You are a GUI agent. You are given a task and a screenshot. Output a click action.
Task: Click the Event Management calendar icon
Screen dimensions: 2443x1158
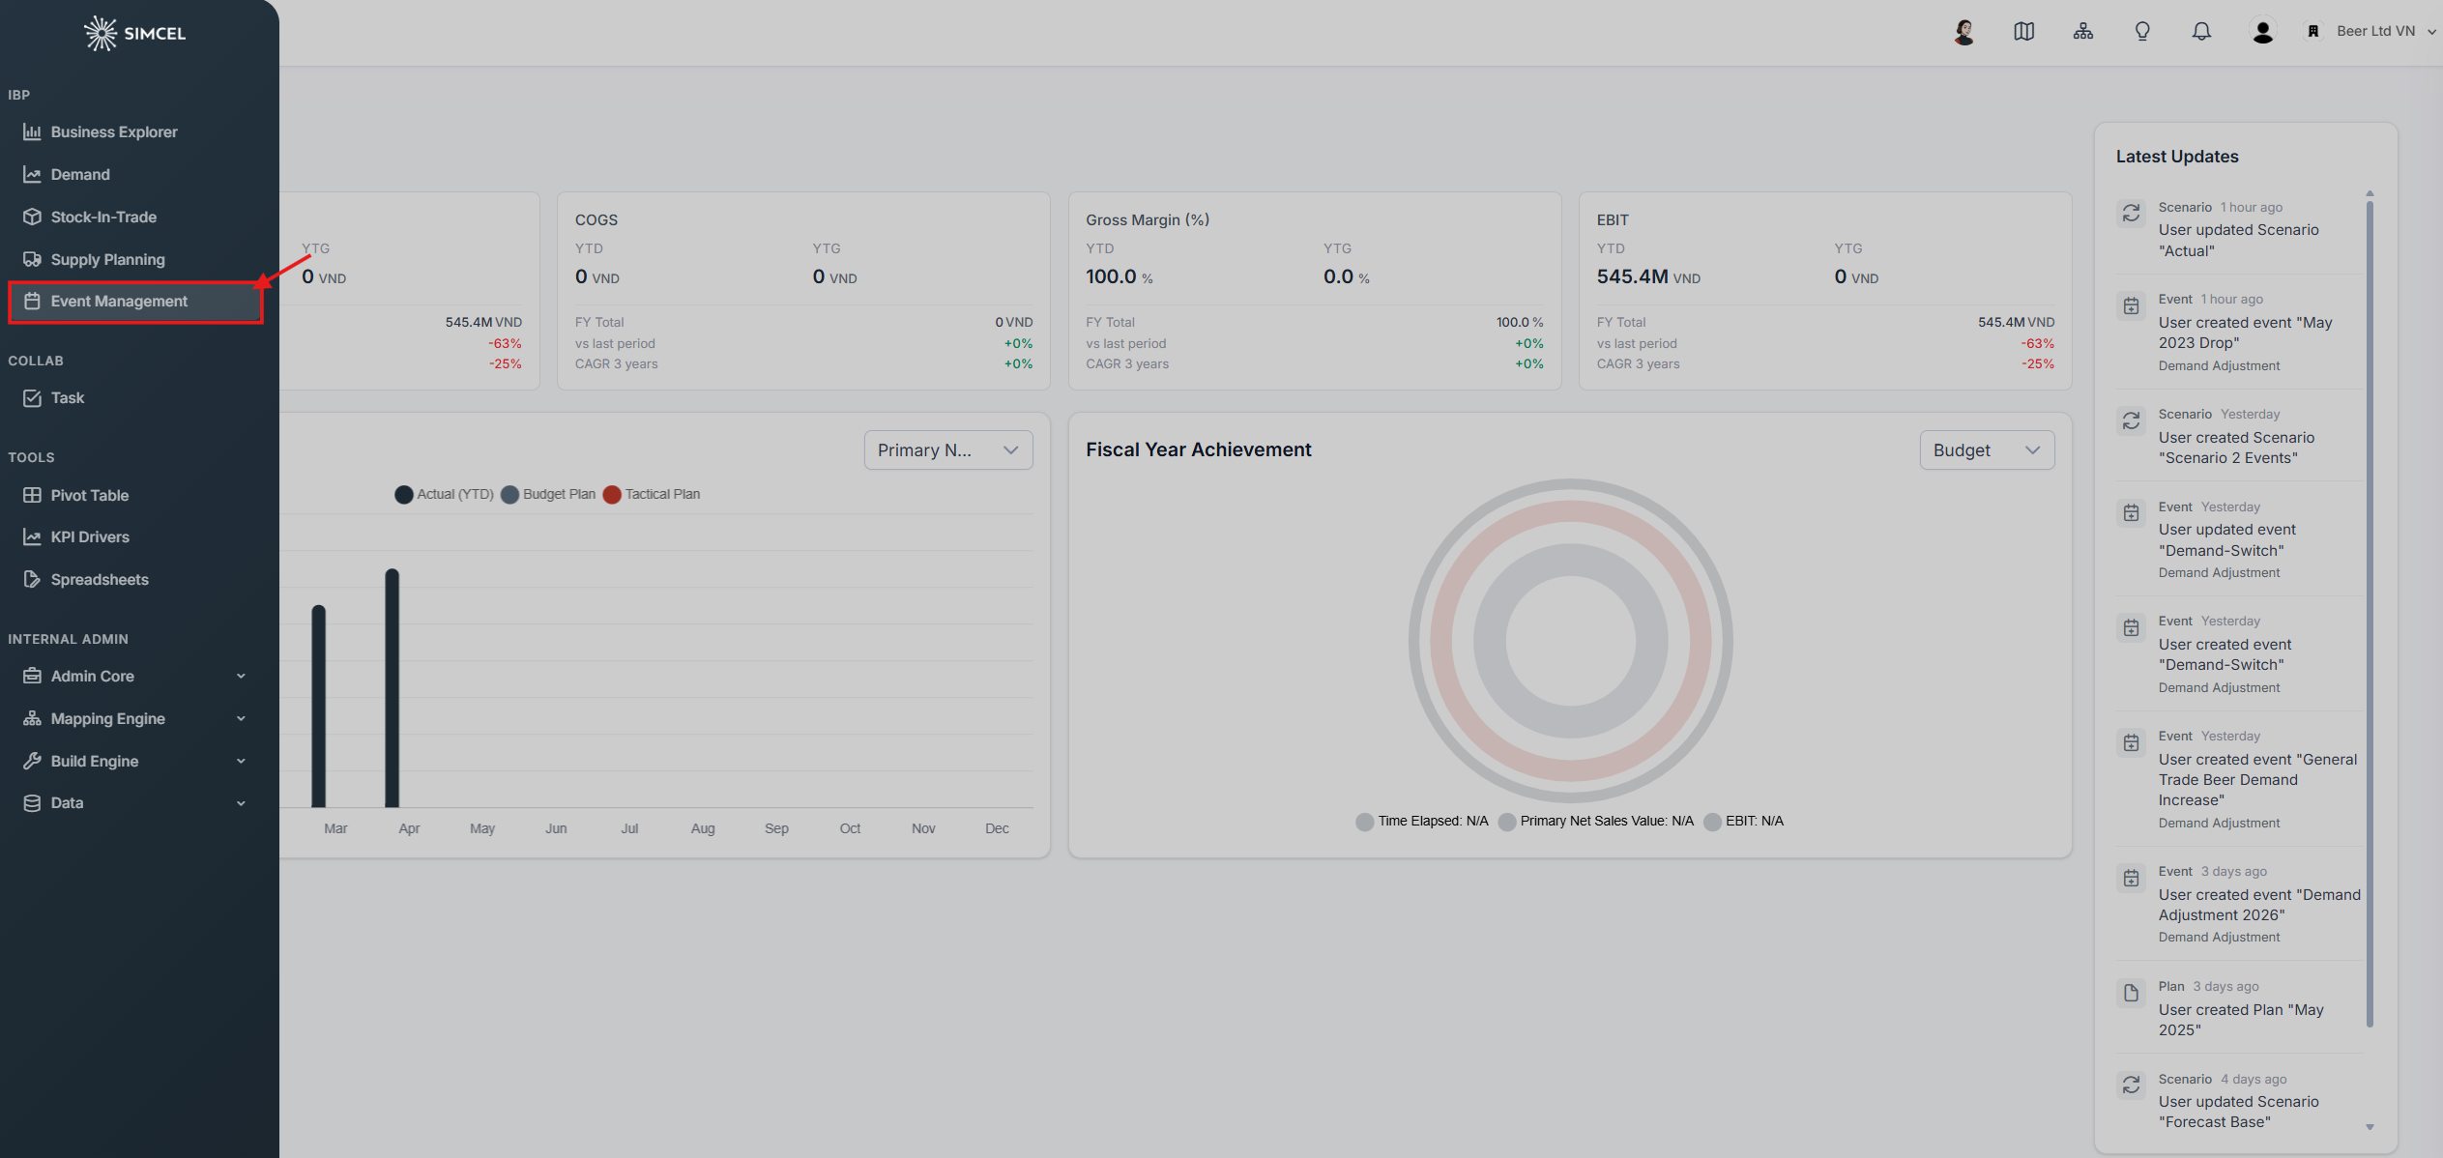(x=32, y=301)
